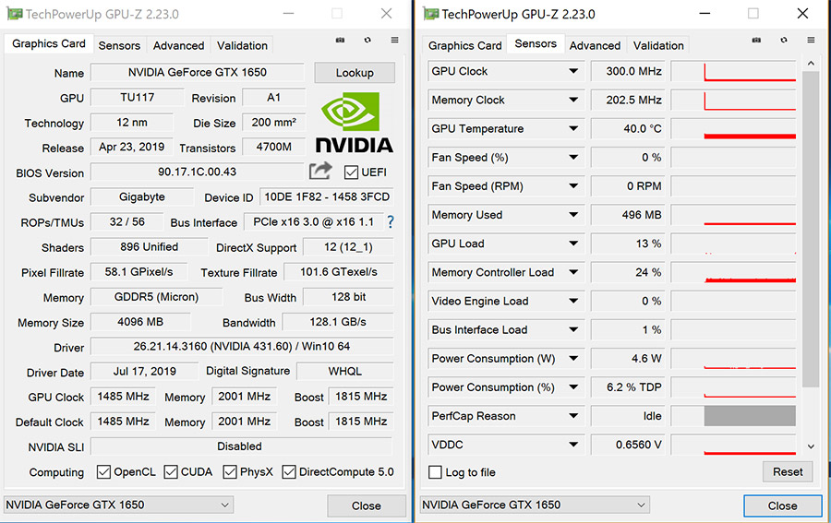The width and height of the screenshot is (831, 523).
Task: Toggle the CUDA checkbox
Action: click(172, 472)
